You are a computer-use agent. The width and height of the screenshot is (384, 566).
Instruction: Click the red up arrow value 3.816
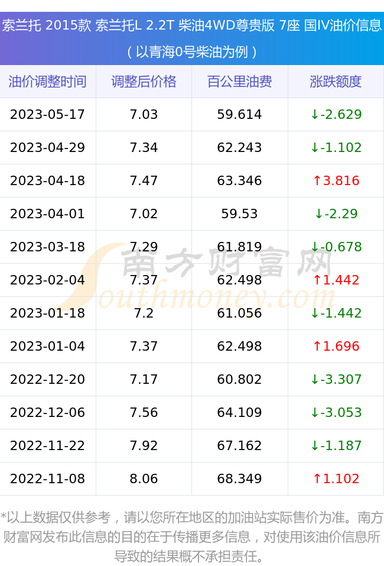[336, 180]
